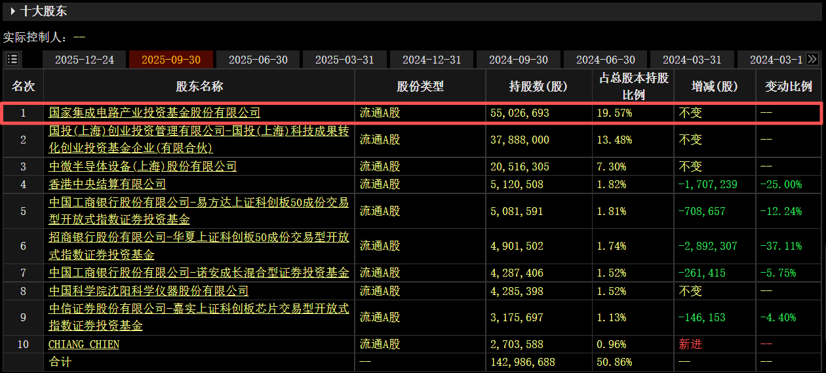
Task: Open the list view icon beside date tabs
Action: pyautogui.click(x=12, y=59)
